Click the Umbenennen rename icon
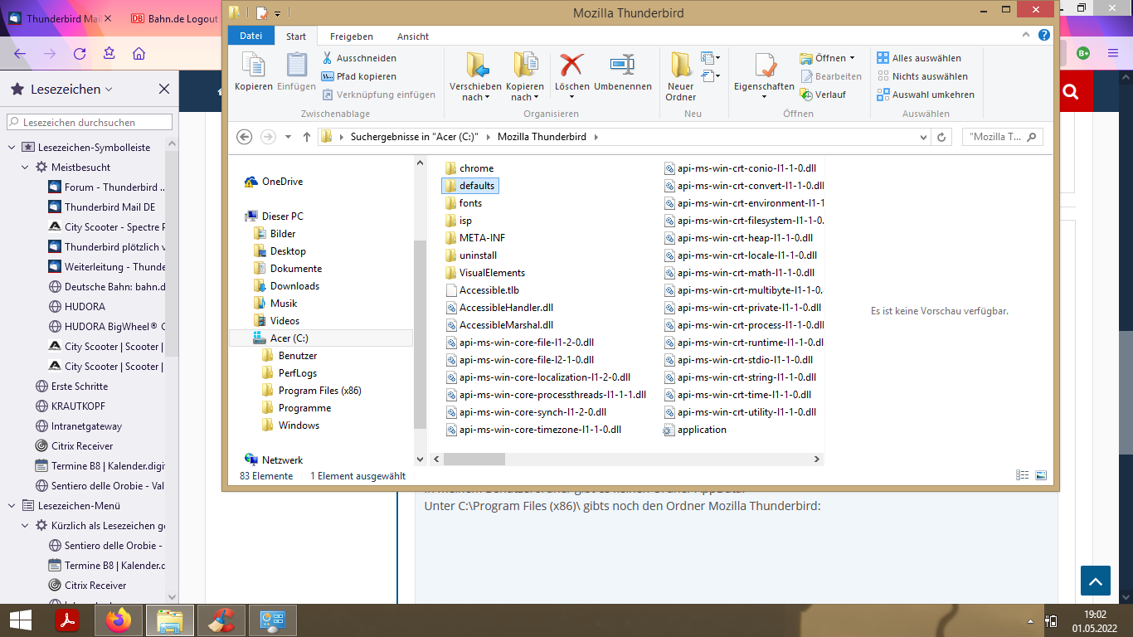This screenshot has height=637, width=1133. pos(622,66)
